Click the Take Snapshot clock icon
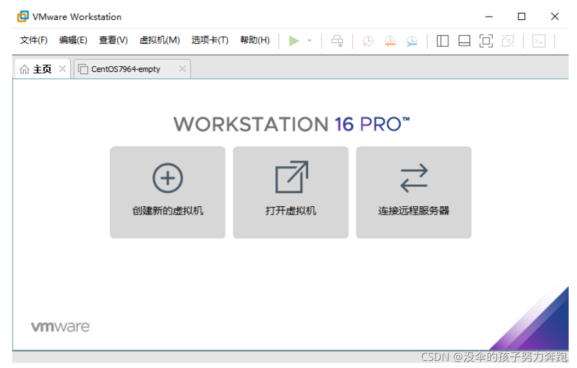Image resolution: width=577 pixels, height=368 pixels. click(x=367, y=40)
